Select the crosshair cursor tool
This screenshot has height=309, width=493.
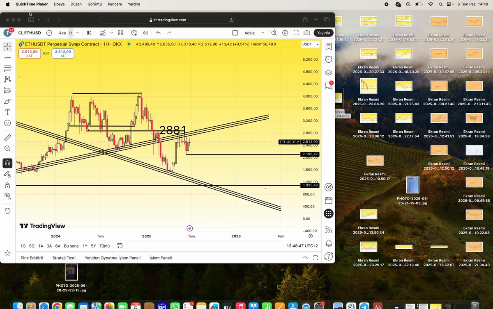point(7,47)
